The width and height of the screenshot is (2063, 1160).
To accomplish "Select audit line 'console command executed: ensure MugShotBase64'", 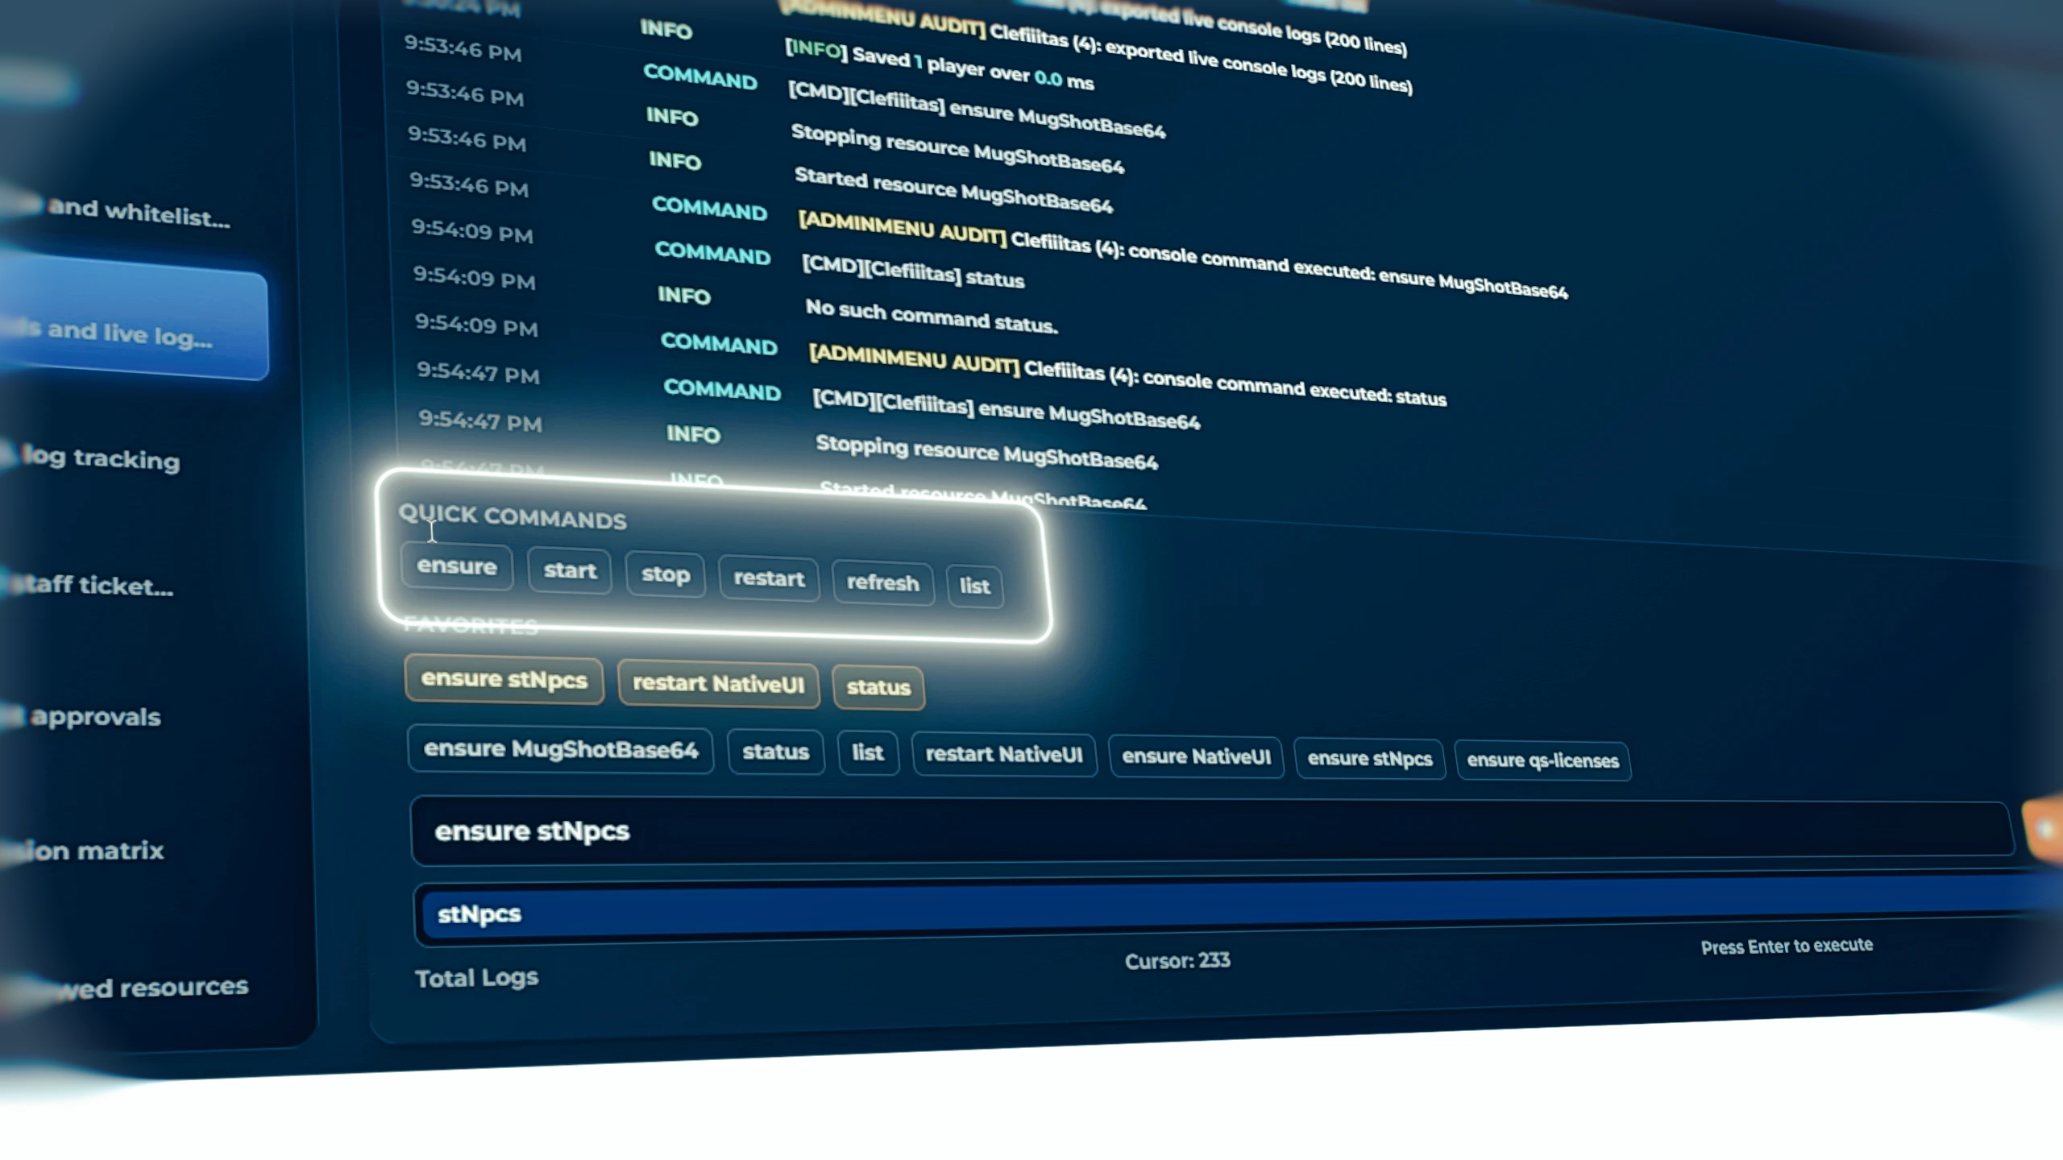I will [1183, 253].
